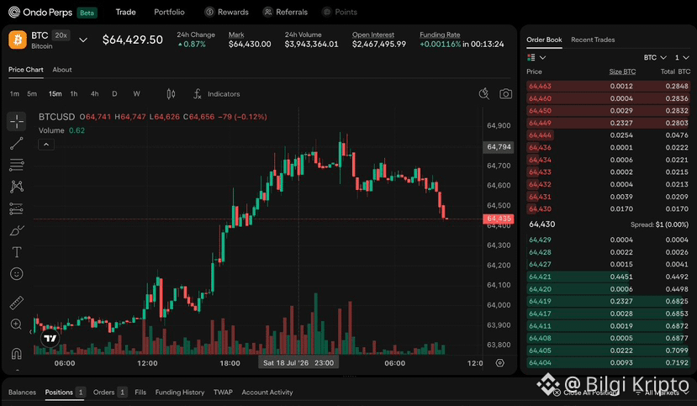The width and height of the screenshot is (697, 406).
Task: Open the BTC size unit dropdown
Action: tap(655, 57)
